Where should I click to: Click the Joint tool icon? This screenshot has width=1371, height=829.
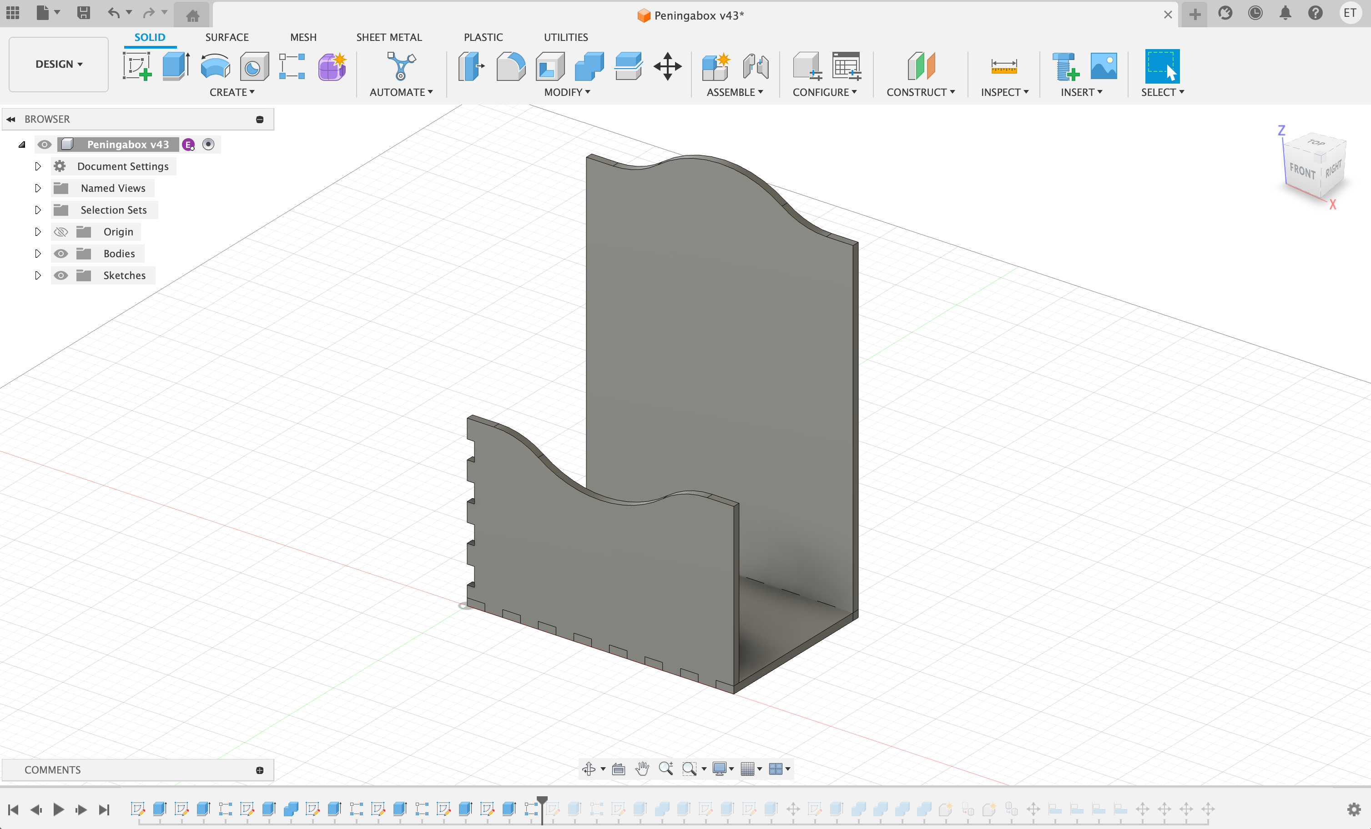pos(756,66)
